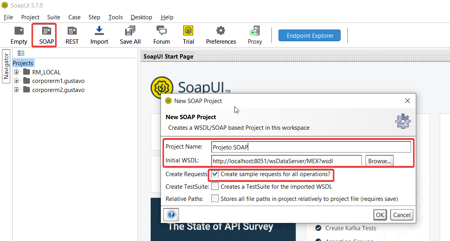Click corporerm1.gustavo folder icon
Viewport: 450px width, 241px height.
tap(27, 81)
